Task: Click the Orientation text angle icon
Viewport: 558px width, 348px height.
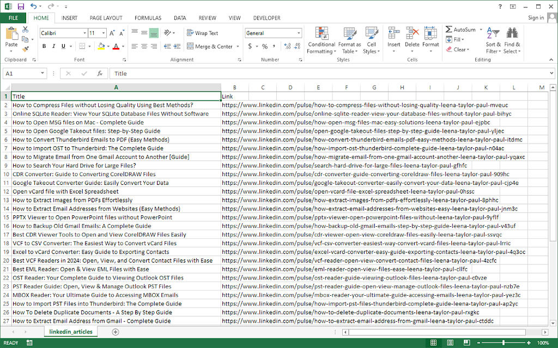Action: point(167,33)
